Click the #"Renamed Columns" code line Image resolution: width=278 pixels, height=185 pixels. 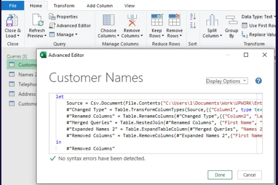point(164,116)
